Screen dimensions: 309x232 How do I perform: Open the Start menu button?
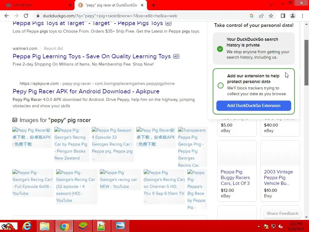coord(9,226)
